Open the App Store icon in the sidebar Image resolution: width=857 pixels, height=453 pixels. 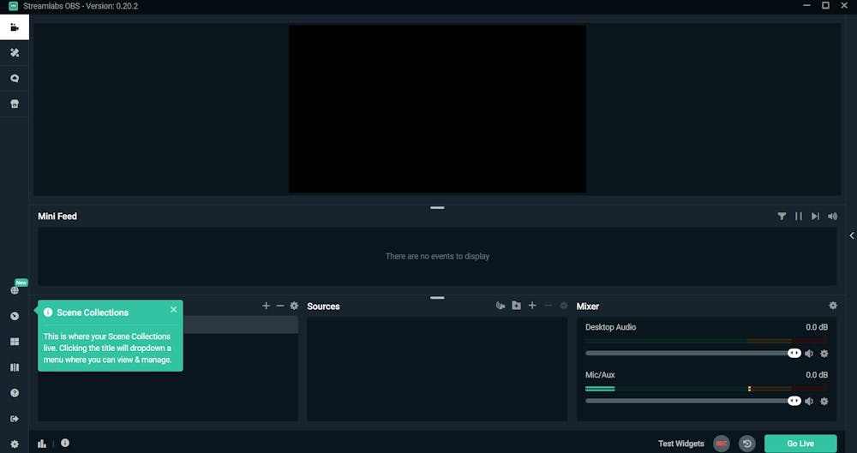click(x=15, y=104)
